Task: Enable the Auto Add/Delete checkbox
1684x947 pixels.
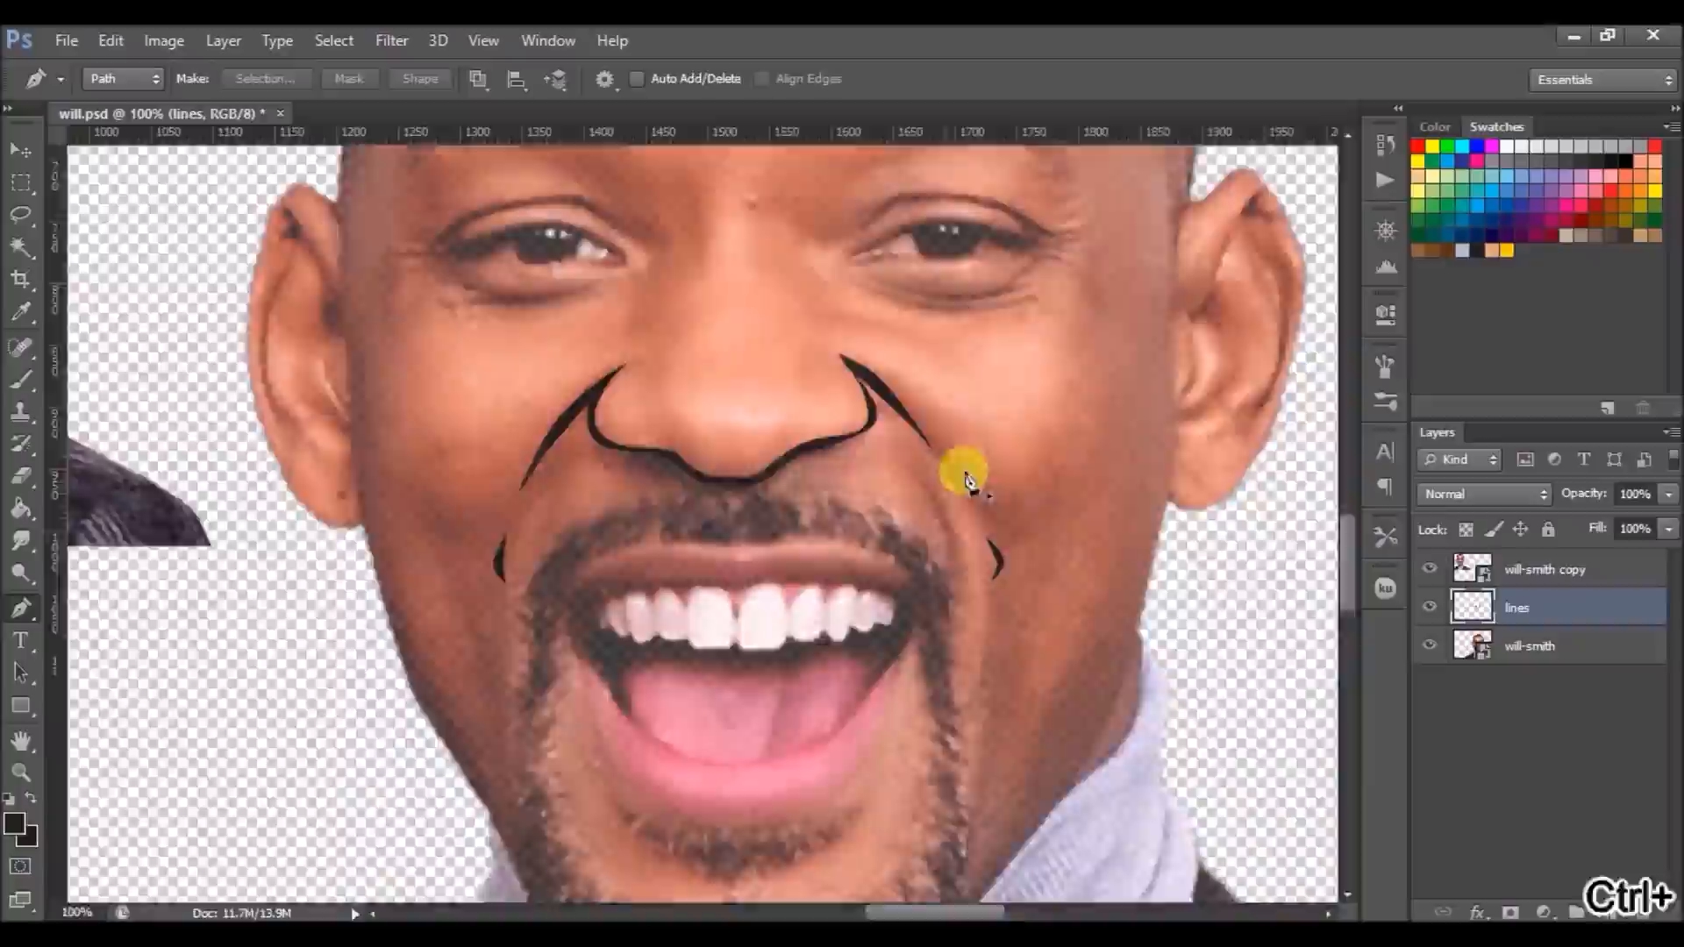Action: tap(638, 79)
